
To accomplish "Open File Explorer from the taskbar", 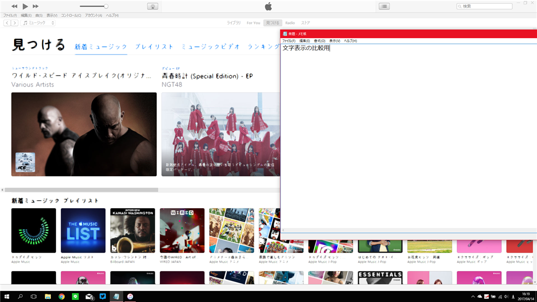I will pyautogui.click(x=48, y=297).
